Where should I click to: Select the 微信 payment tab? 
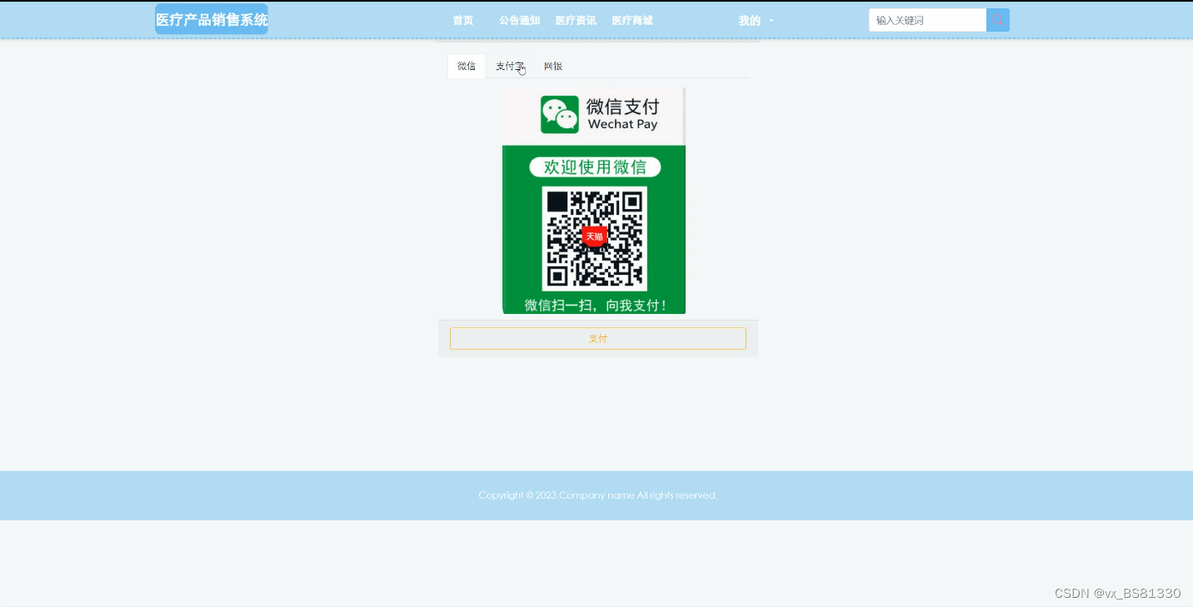click(467, 66)
